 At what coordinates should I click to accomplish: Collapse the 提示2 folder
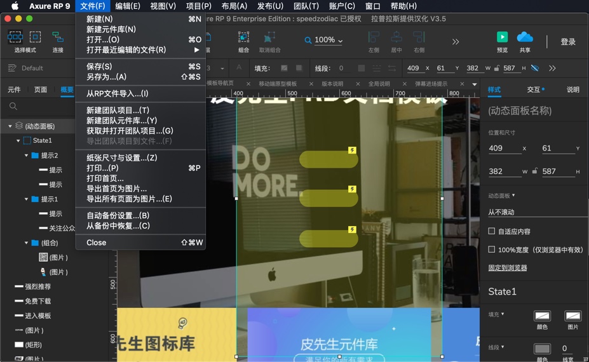[26, 156]
